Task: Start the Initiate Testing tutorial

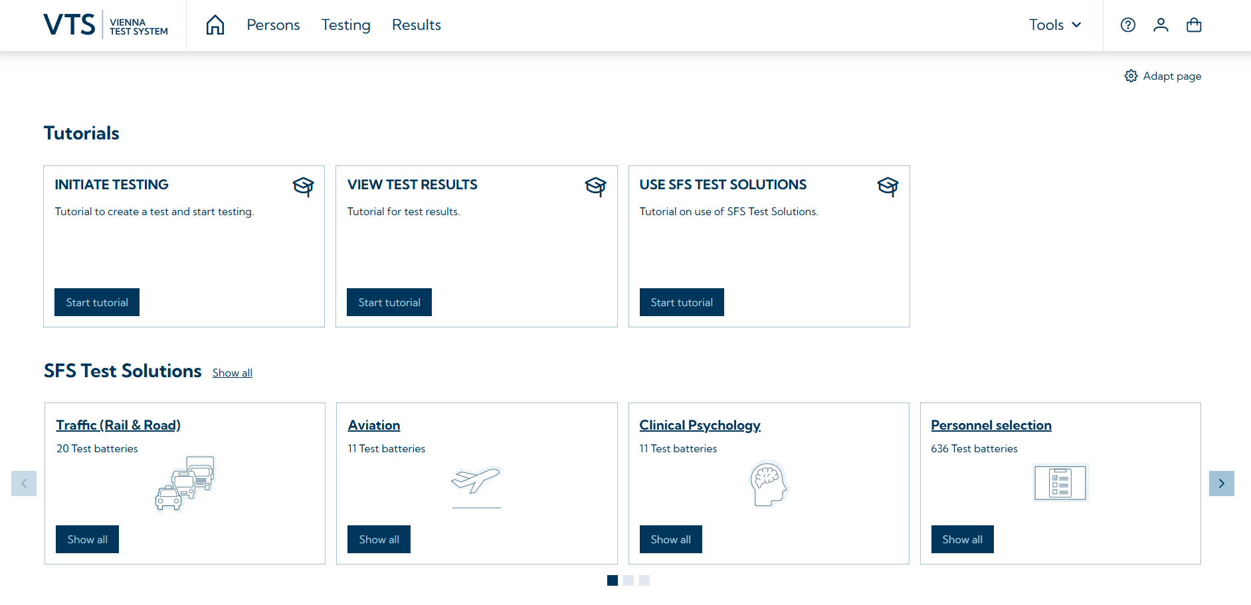Action: click(97, 302)
